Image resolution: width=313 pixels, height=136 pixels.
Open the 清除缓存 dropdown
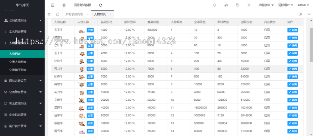pos(286,5)
